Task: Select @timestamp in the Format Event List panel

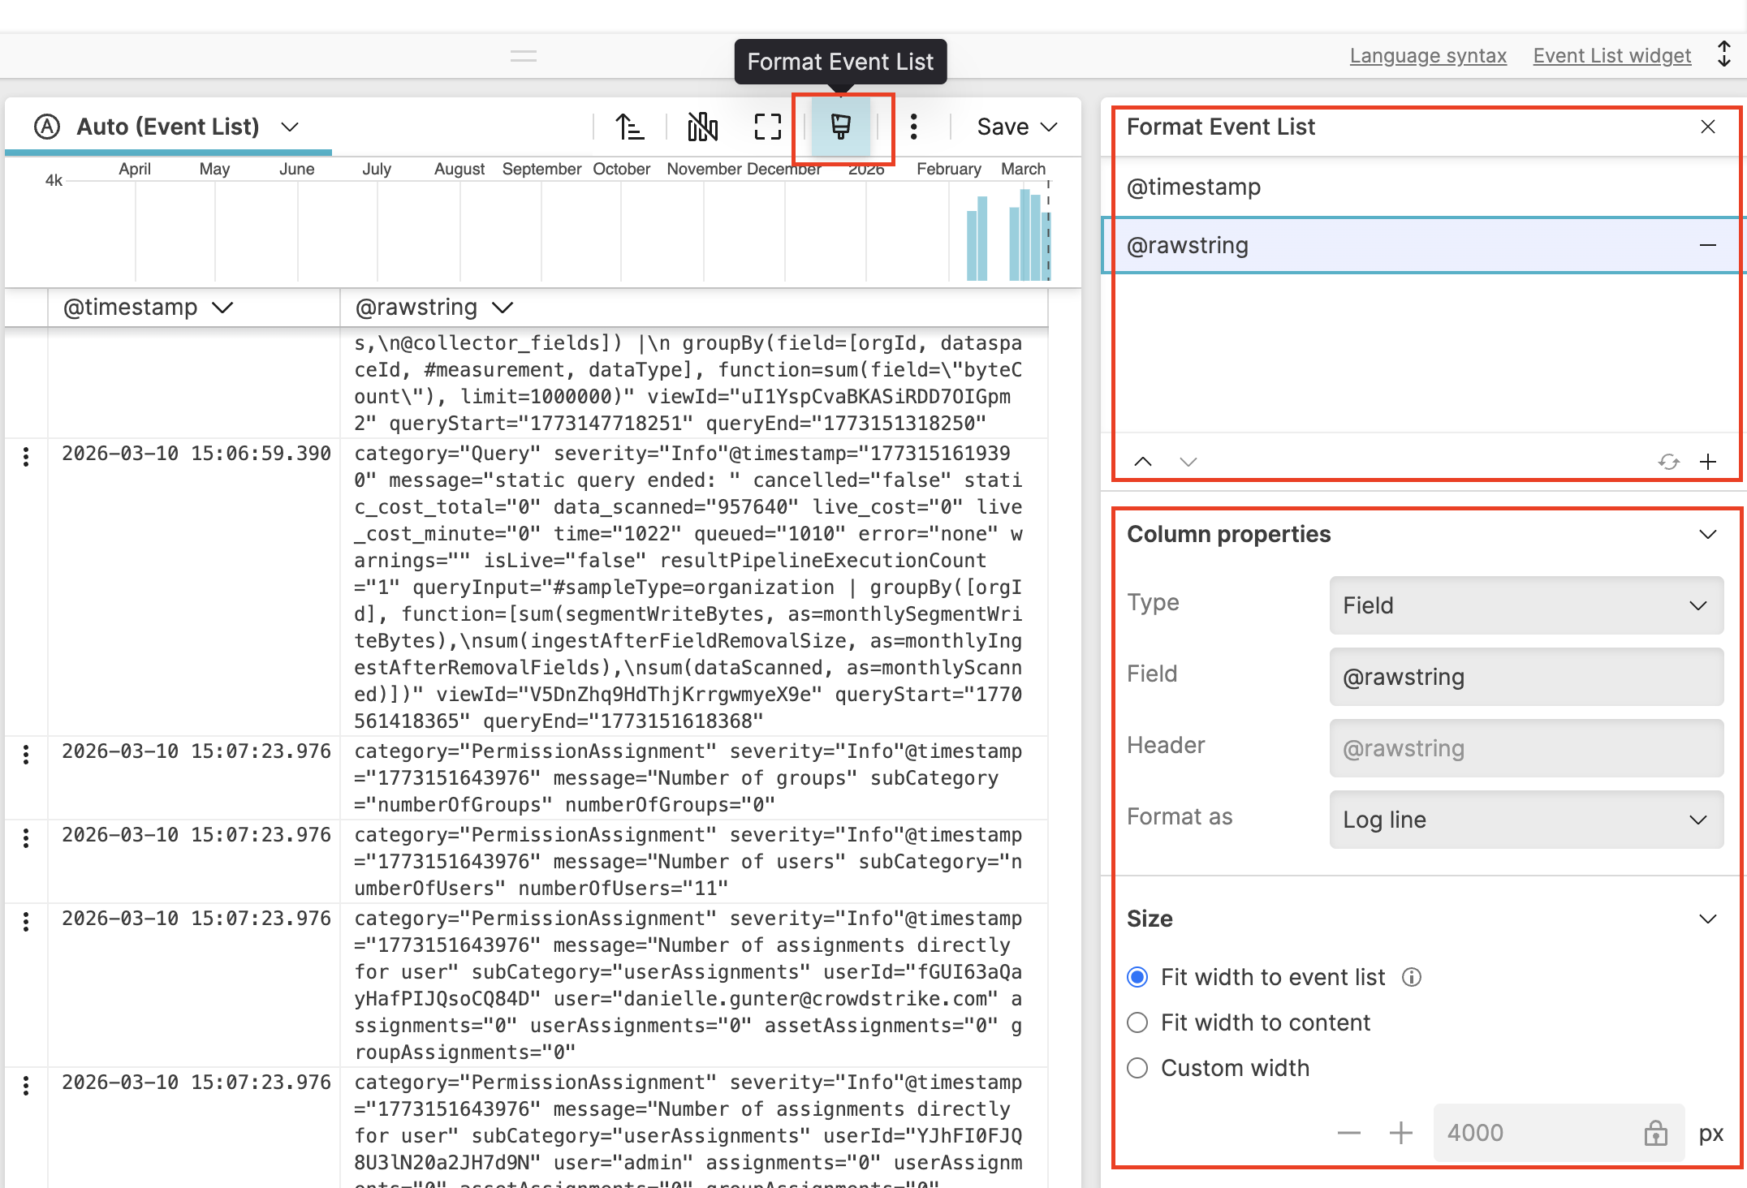Action: point(1380,187)
